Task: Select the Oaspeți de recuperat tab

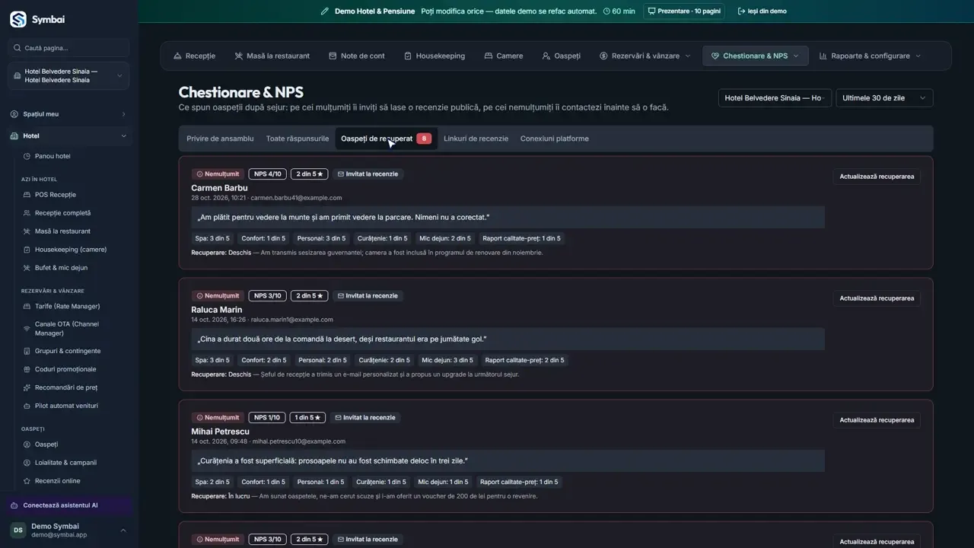Action: pyautogui.click(x=386, y=139)
